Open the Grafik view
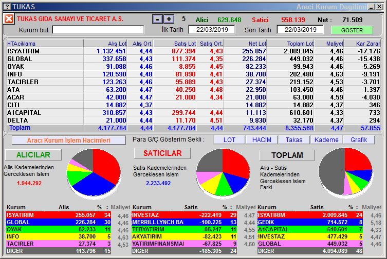 (359, 140)
